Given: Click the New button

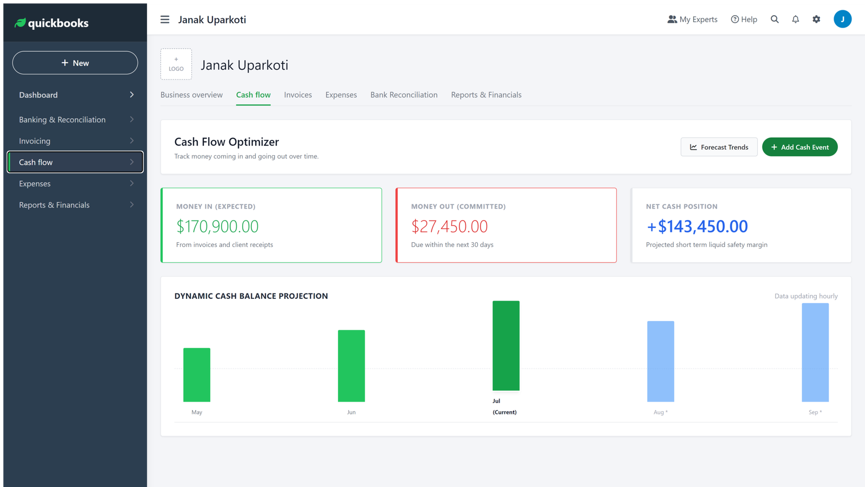Looking at the screenshot, I should coord(75,63).
